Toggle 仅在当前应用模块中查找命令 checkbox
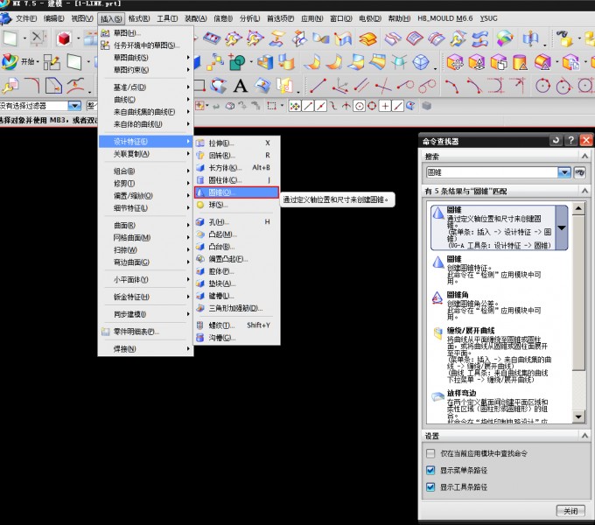This screenshot has width=595, height=525. point(430,453)
